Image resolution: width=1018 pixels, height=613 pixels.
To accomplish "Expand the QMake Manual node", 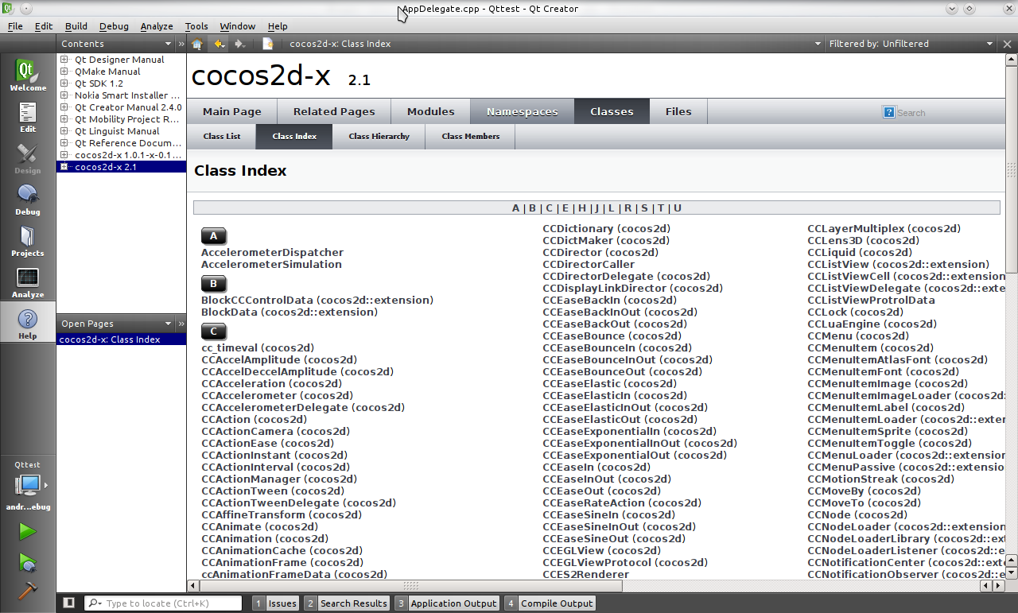I will click(x=64, y=72).
